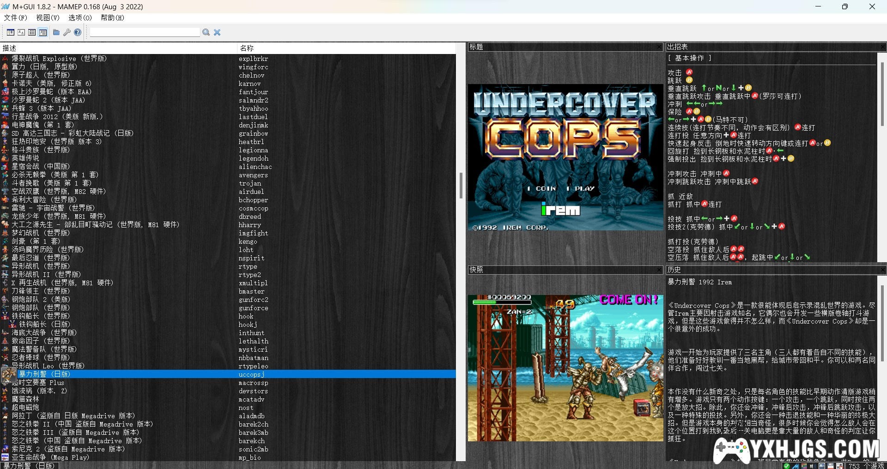Viewport: 887px width, 469px height.
Task: Click the green checkmark status bar icon
Action: pyautogui.click(x=787, y=466)
